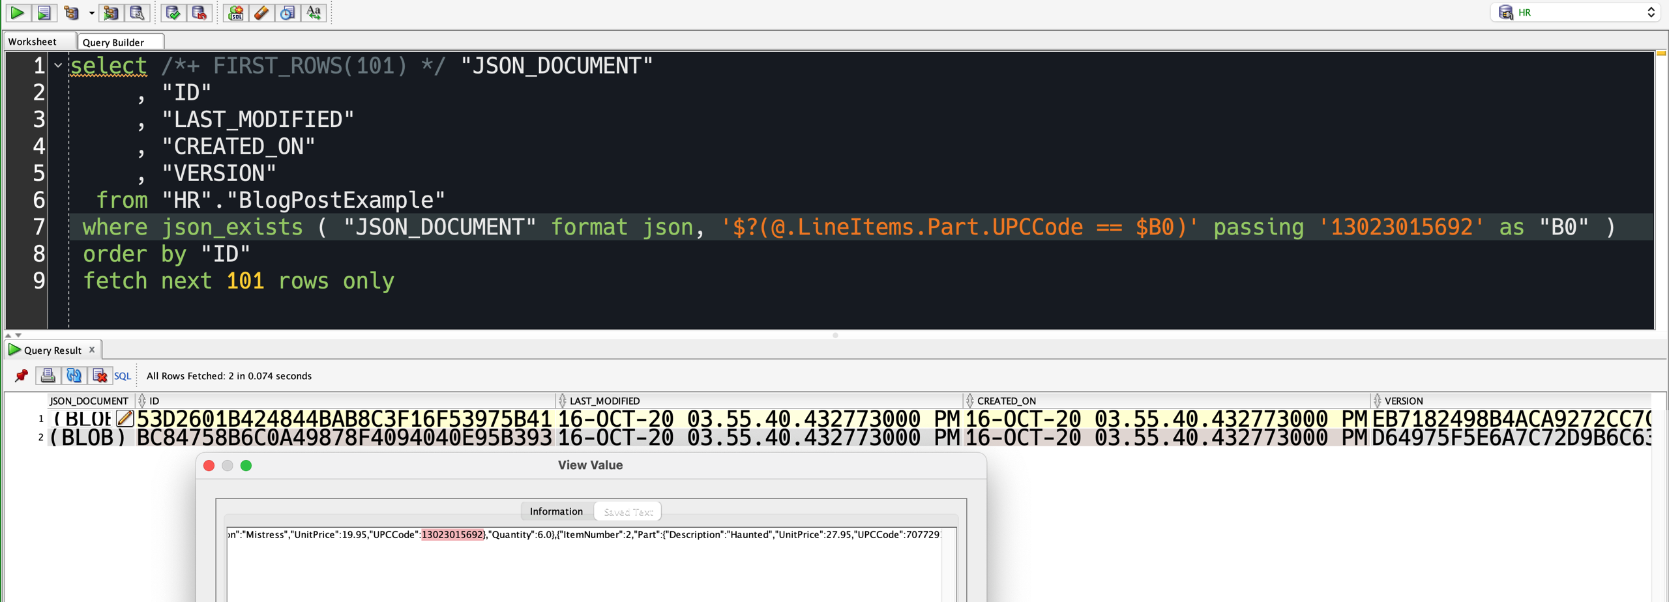The width and height of the screenshot is (1669, 602).
Task: Select VERSION cell starting with EB7182498
Action: (1511, 418)
